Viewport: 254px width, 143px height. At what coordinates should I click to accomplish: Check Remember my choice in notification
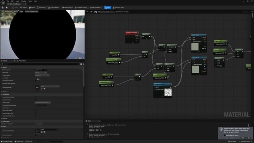[225, 135]
